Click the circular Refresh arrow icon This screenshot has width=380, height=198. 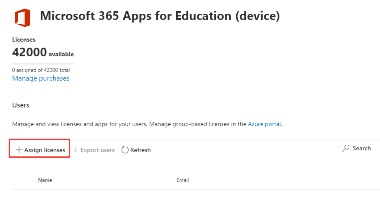coord(125,150)
